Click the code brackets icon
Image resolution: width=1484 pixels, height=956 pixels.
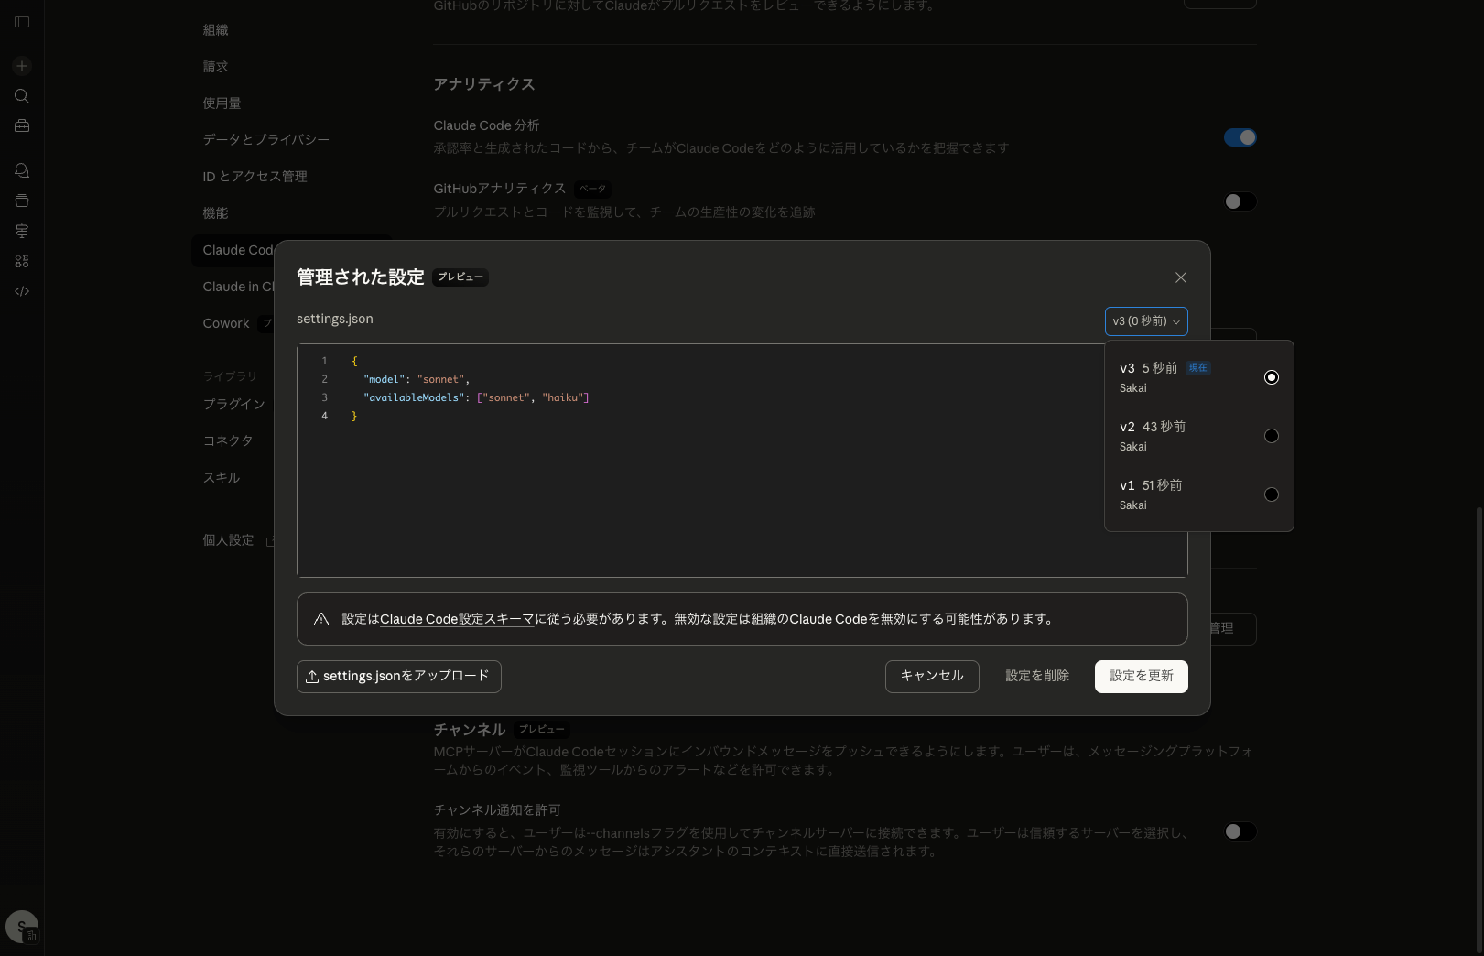pyautogui.click(x=22, y=291)
